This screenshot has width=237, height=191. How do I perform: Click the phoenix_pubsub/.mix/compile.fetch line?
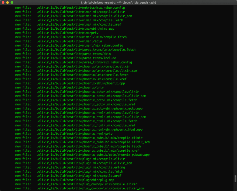[x=78, y=146]
